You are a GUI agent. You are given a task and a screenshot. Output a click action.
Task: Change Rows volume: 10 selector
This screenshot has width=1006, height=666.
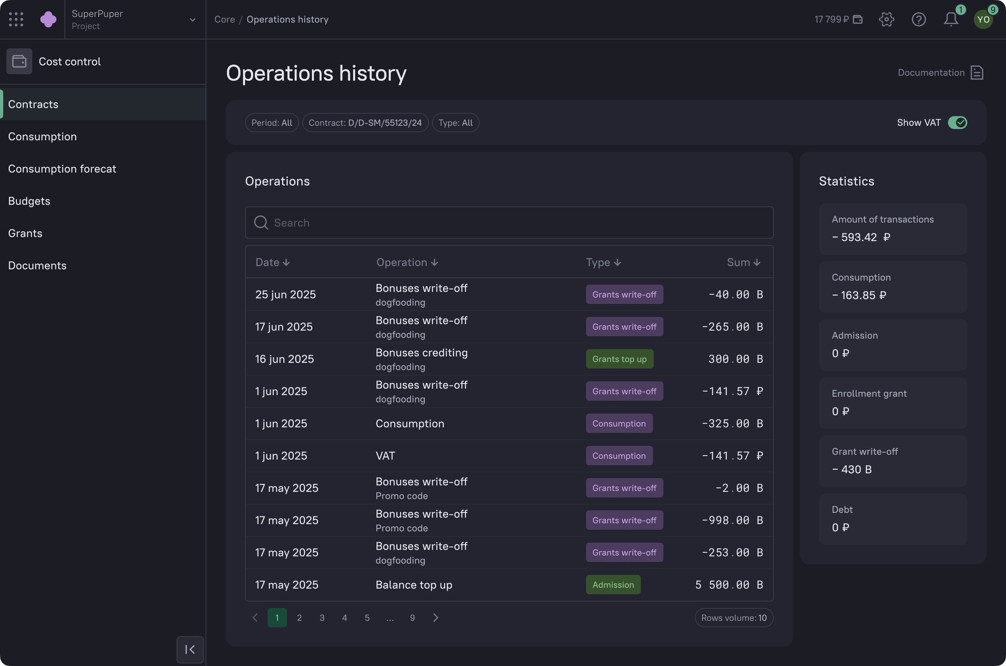734,618
